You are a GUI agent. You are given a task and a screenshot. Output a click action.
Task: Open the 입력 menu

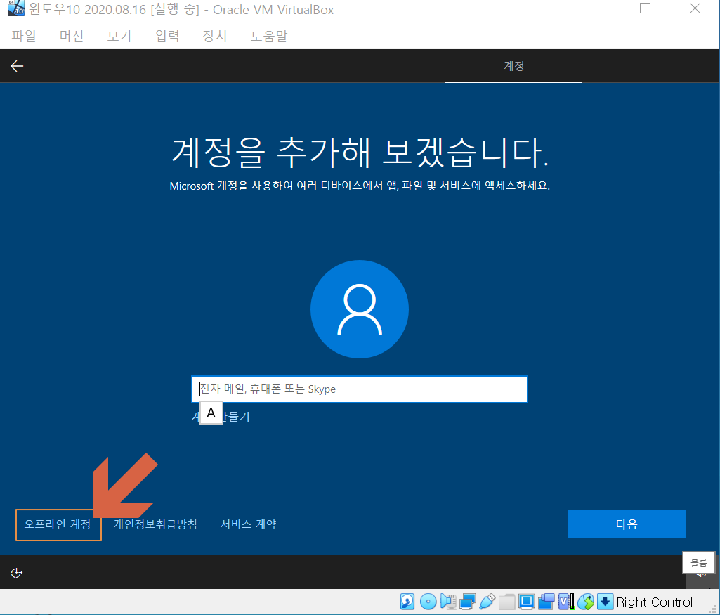(x=167, y=36)
